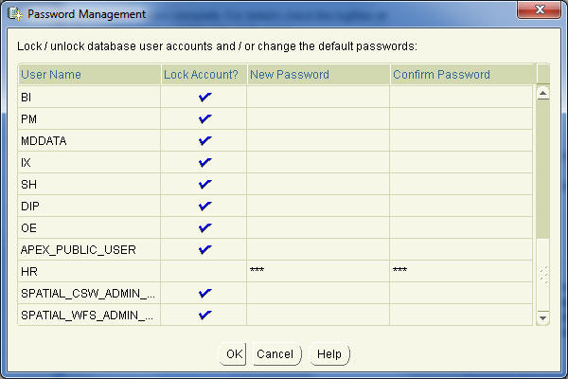The image size is (568, 379).
Task: Dismiss dialog with the Cancel button
Action: [x=276, y=354]
